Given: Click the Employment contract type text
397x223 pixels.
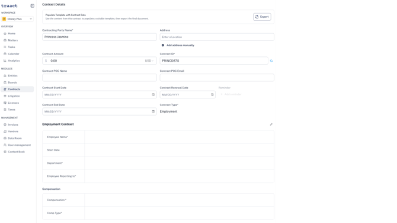Looking at the screenshot, I should pyautogui.click(x=169, y=111).
